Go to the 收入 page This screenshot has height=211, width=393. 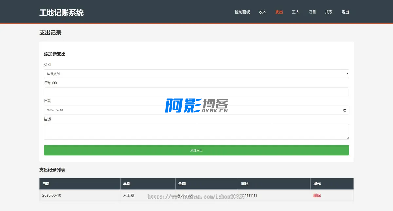pos(262,12)
